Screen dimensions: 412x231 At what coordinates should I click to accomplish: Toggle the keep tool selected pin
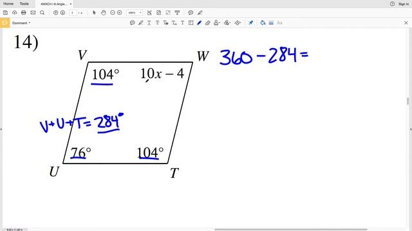[250, 23]
